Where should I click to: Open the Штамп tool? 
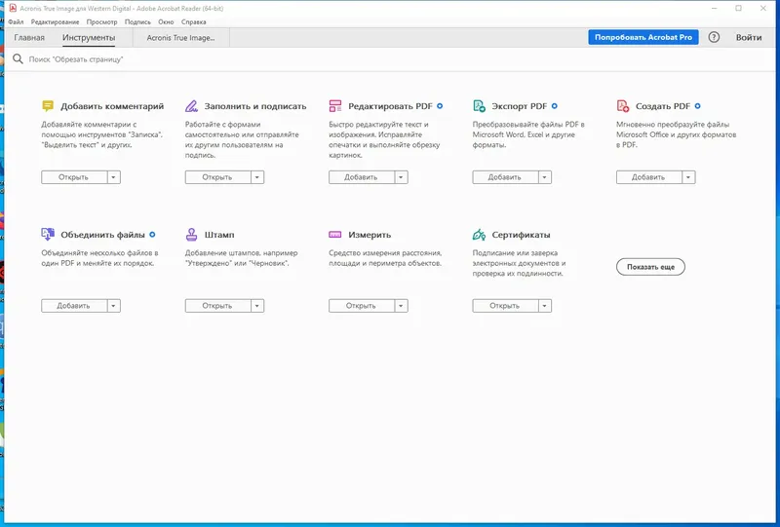point(217,306)
